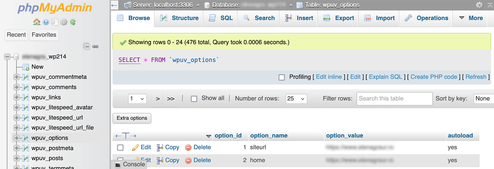Click the wpuv_postmeta table icon in tree
Screen dimensions: 494x169
(x=26, y=148)
